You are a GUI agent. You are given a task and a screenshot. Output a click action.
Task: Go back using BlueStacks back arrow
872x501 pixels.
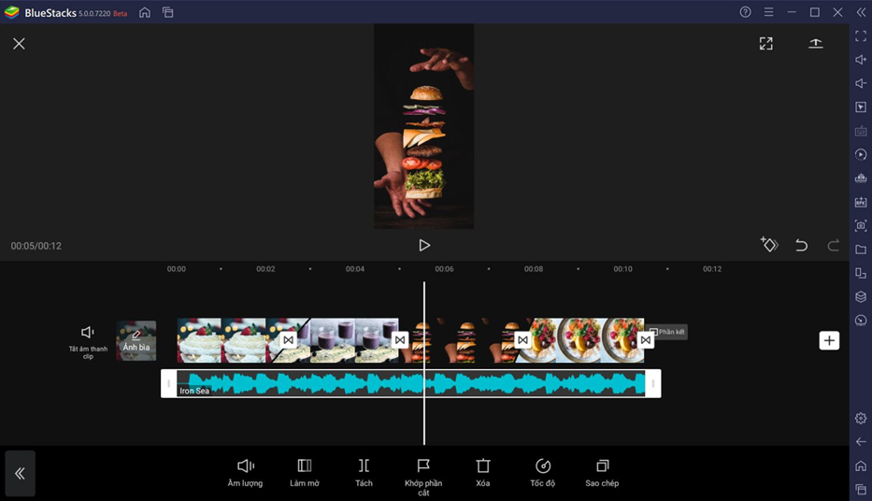coord(861,441)
